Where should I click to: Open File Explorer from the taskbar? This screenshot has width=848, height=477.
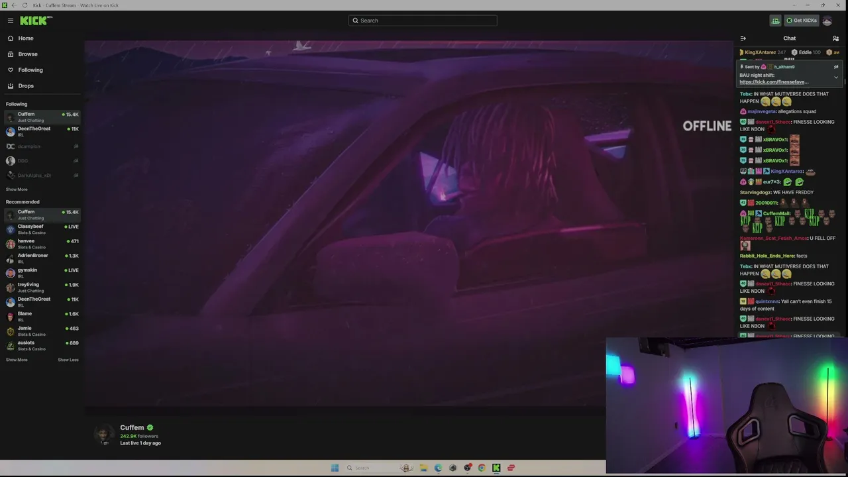click(423, 468)
